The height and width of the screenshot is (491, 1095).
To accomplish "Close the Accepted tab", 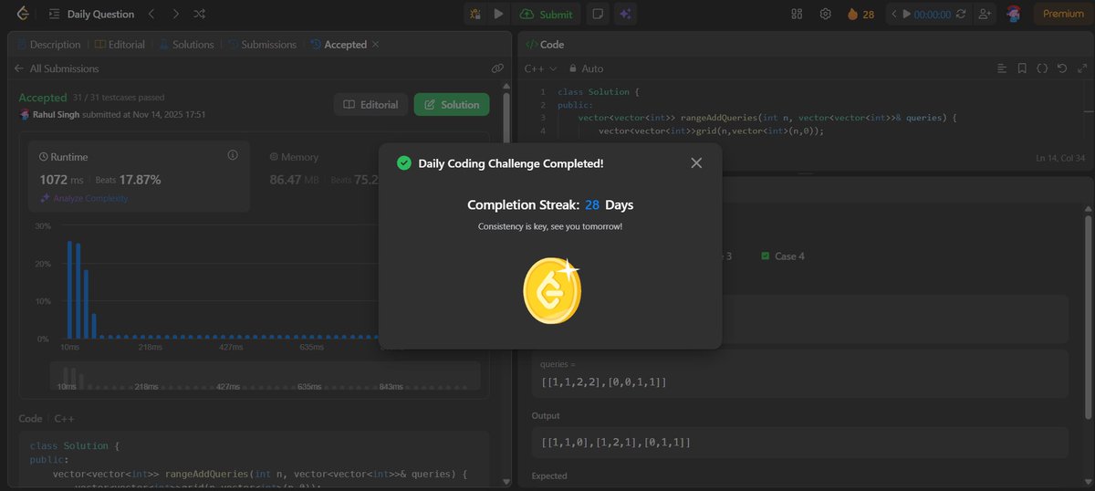I will click(x=376, y=44).
